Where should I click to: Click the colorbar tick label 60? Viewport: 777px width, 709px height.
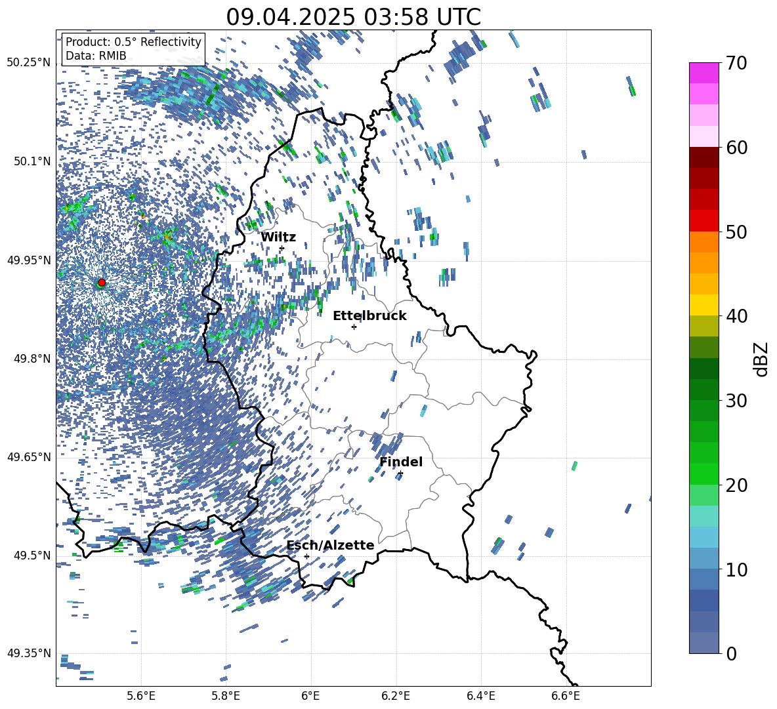(x=736, y=148)
